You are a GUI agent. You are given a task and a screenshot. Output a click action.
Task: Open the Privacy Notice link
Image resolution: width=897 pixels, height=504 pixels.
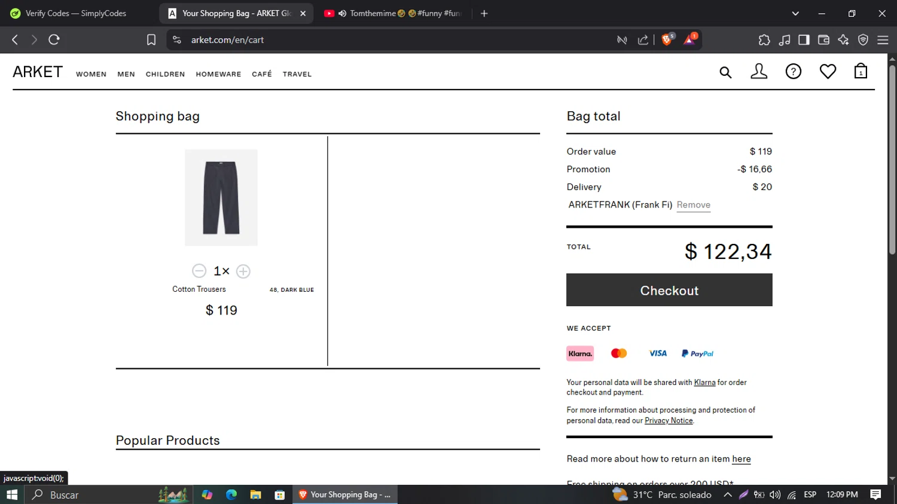click(669, 421)
